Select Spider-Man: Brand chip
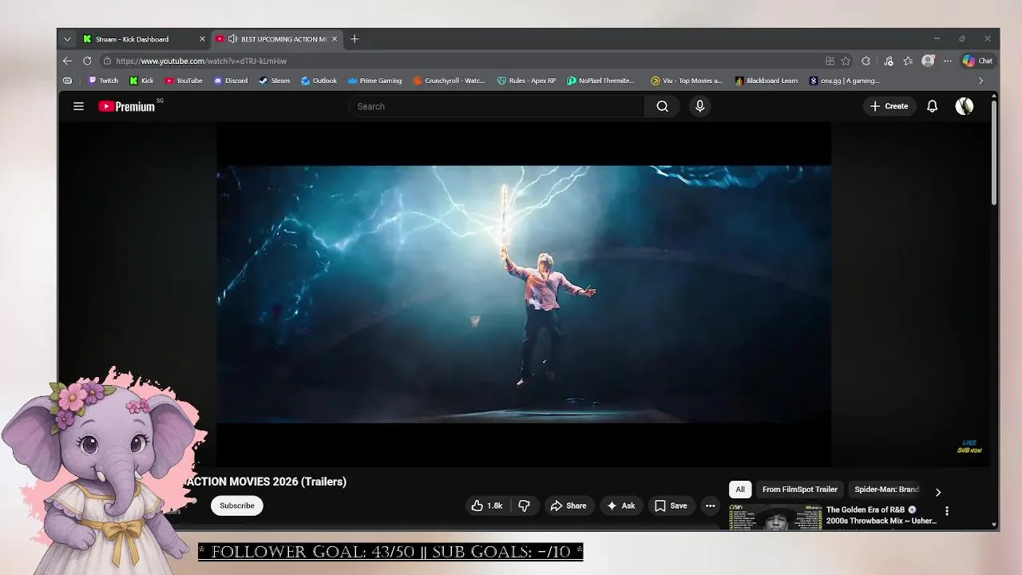Viewport: 1022px width, 575px height. [x=886, y=490]
